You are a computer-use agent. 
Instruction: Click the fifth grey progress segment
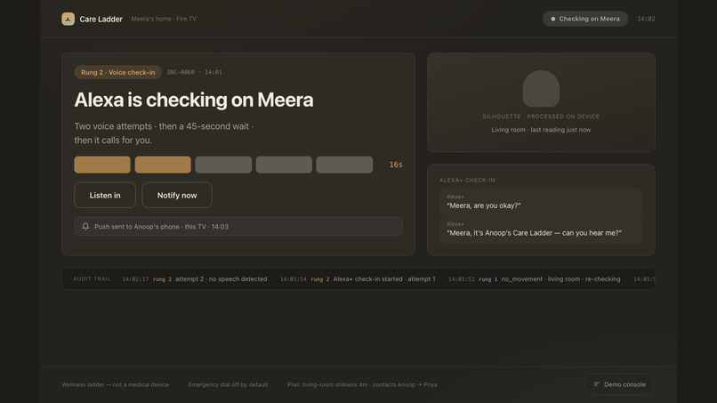(344, 165)
